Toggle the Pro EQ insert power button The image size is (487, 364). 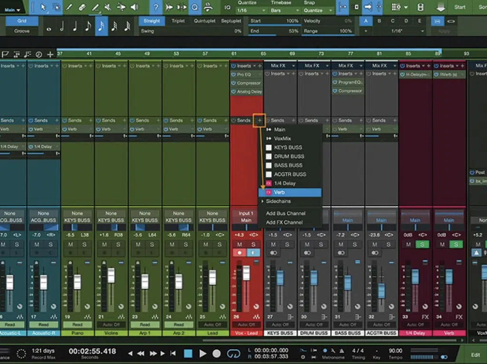tap(233, 75)
